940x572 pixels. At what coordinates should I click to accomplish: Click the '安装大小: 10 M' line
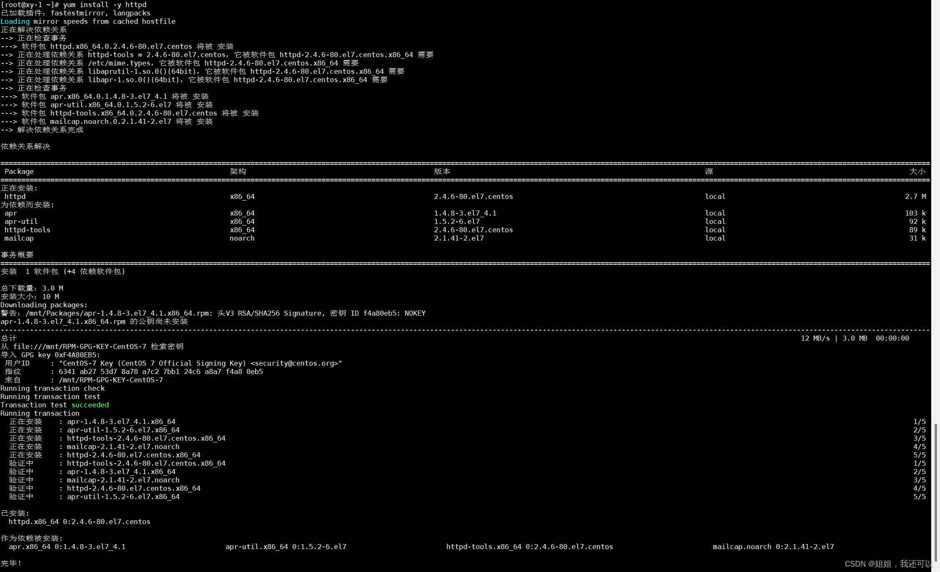30,296
